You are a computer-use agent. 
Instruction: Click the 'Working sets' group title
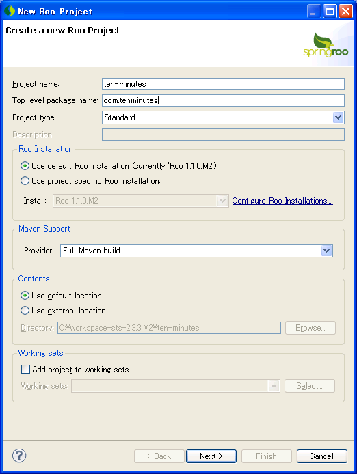pyautogui.click(x=40, y=353)
